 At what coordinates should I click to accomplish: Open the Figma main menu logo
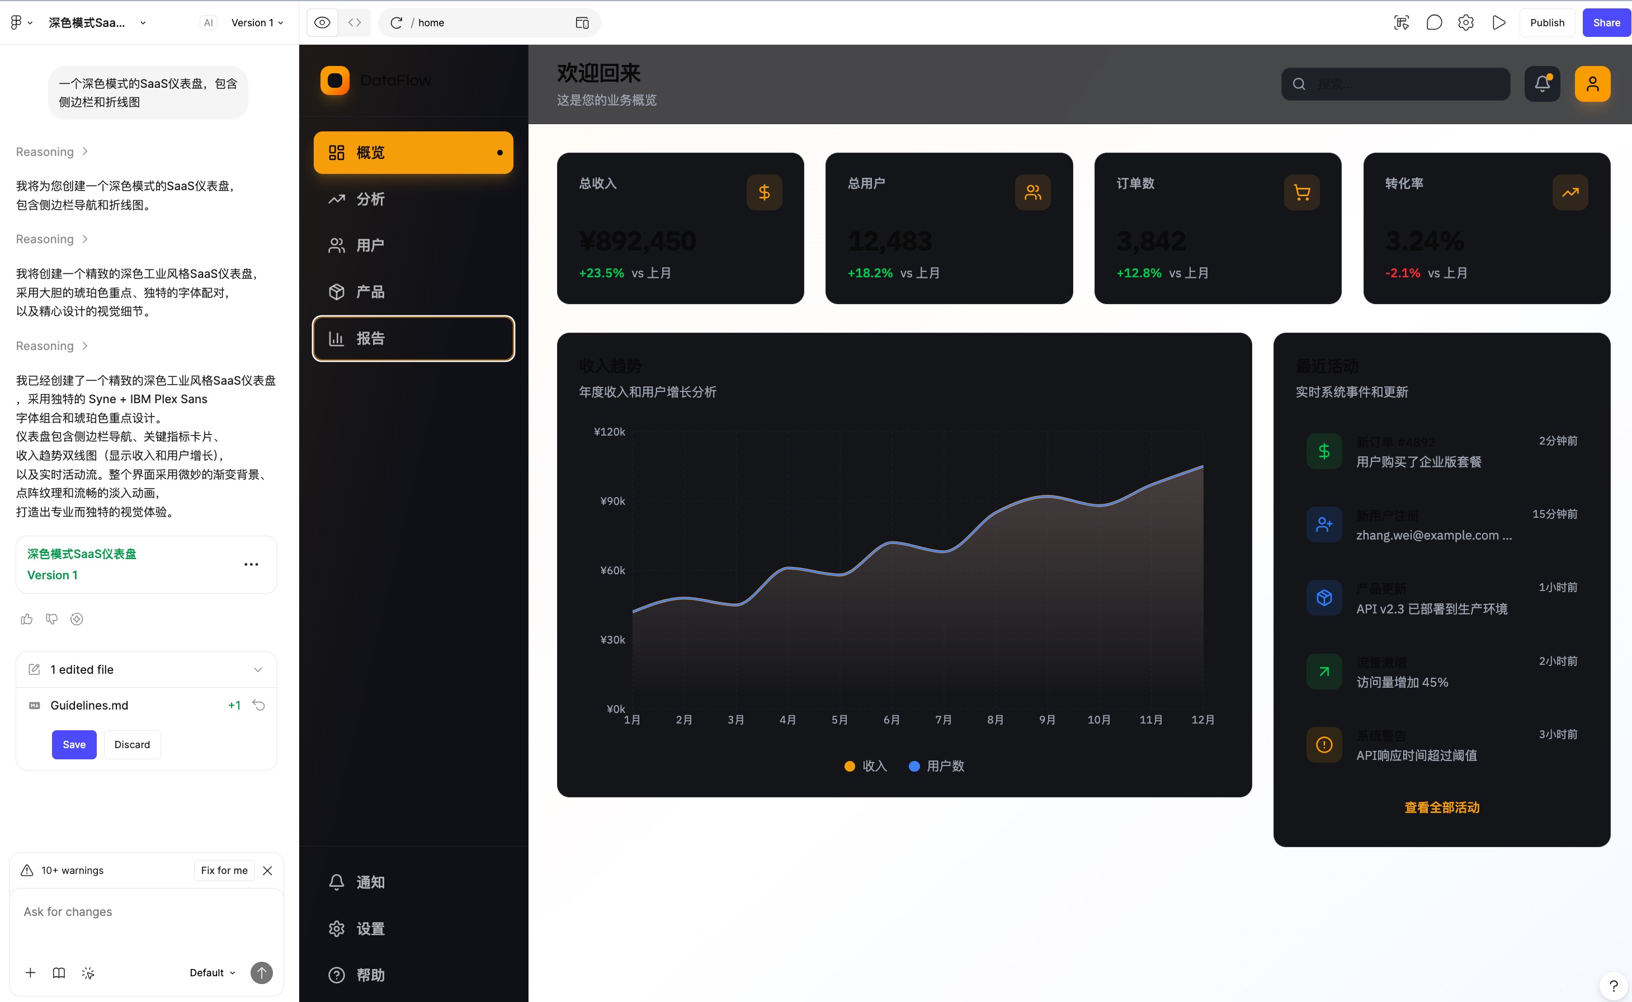point(21,22)
